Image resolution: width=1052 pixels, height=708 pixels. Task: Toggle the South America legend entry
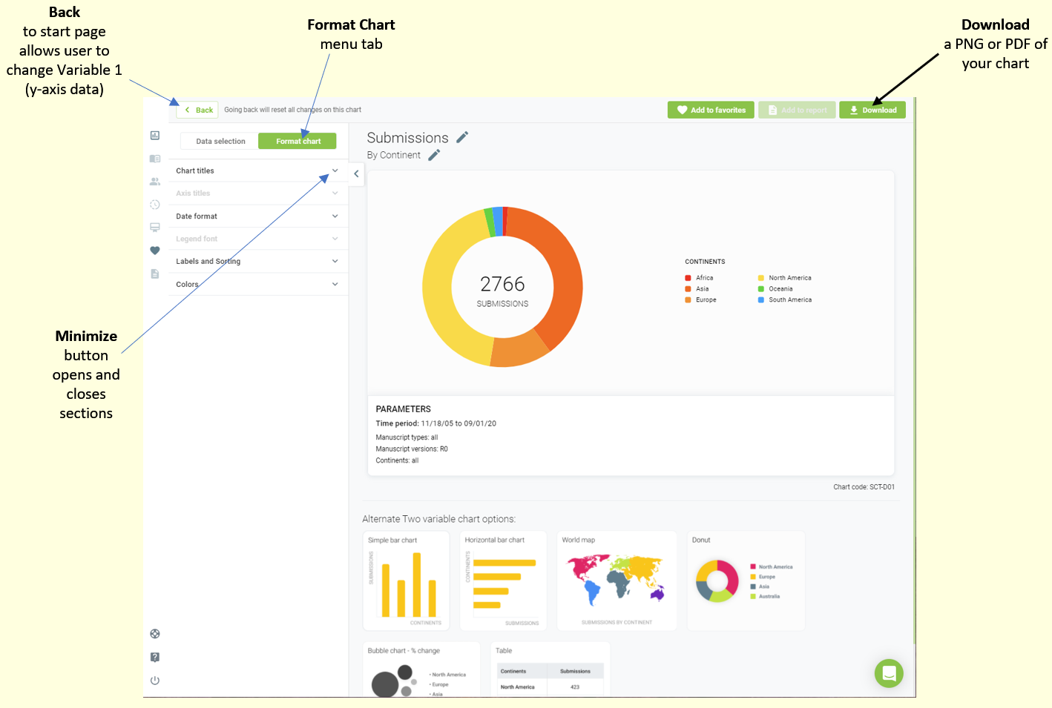point(785,300)
